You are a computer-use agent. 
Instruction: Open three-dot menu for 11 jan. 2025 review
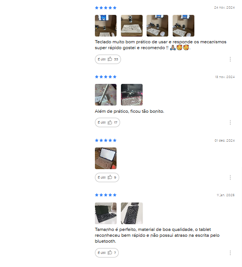click(x=230, y=253)
